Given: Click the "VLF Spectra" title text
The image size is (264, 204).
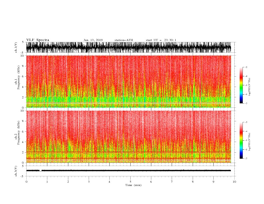Looking at the screenshot, I should pos(38,40).
